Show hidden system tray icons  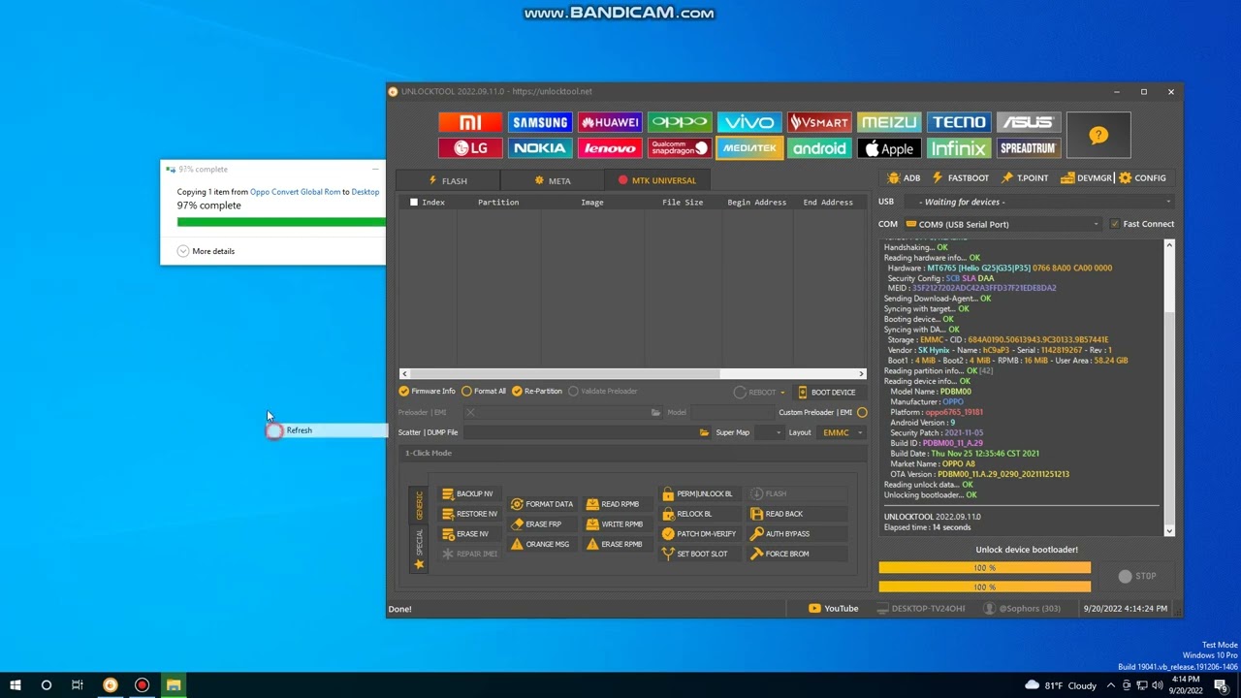[1111, 685]
